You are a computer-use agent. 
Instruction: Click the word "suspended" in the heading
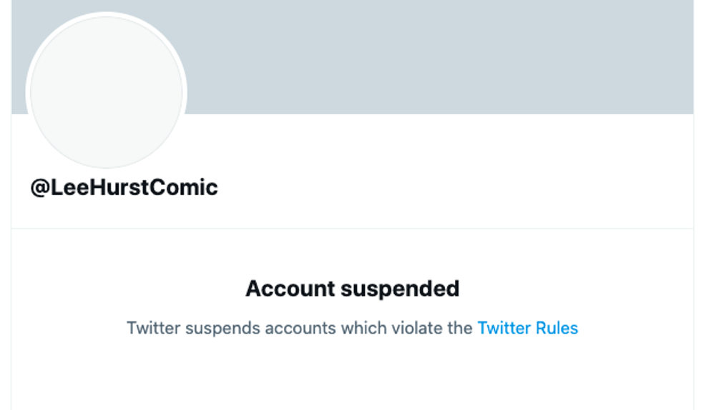click(399, 289)
